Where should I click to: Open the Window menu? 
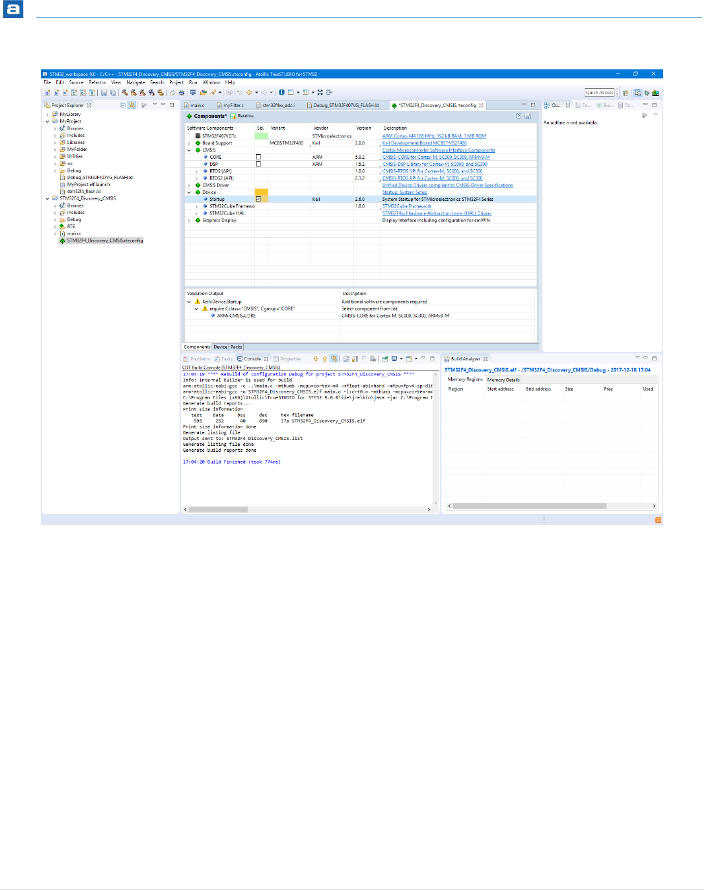pyautogui.click(x=211, y=82)
